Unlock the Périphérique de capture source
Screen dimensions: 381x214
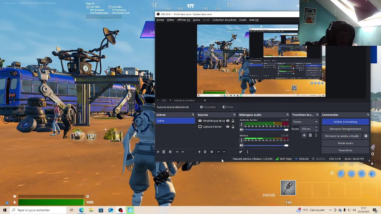coord(233,121)
